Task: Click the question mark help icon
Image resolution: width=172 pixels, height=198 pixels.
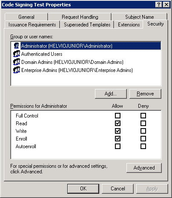Action: tap(159, 5)
